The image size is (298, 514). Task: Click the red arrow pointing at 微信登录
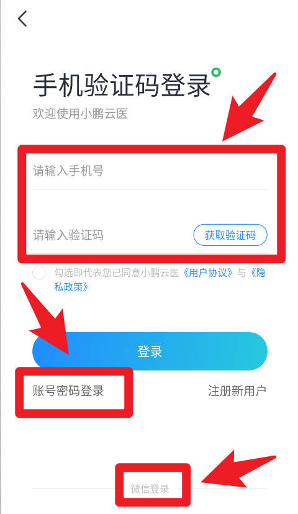coord(238,469)
